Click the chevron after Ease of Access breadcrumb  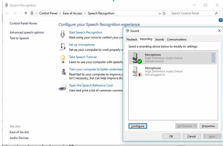coord(85,13)
